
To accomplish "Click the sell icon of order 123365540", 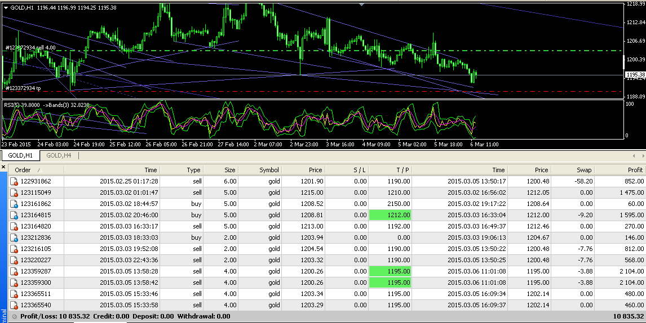I will coord(14,306).
